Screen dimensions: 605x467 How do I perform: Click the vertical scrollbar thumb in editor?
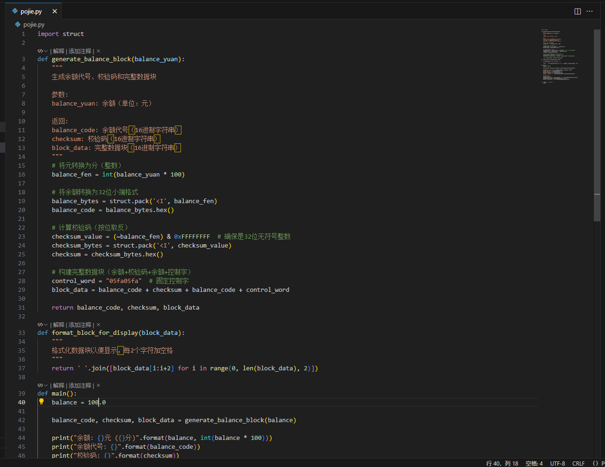pos(597,125)
